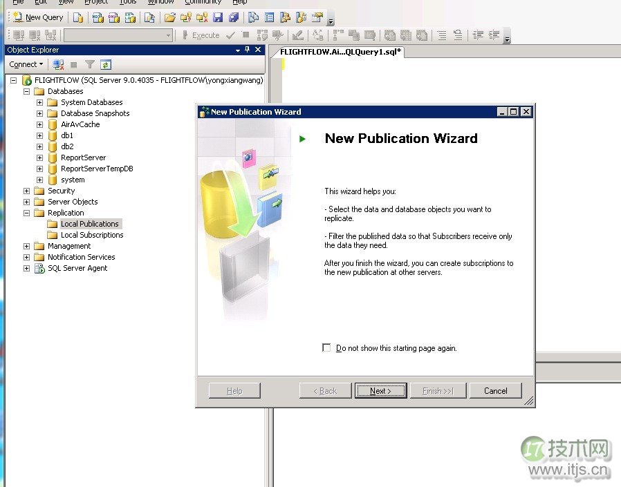Expand the SQL Server Agent node
The width and height of the screenshot is (621, 487).
[26, 269]
